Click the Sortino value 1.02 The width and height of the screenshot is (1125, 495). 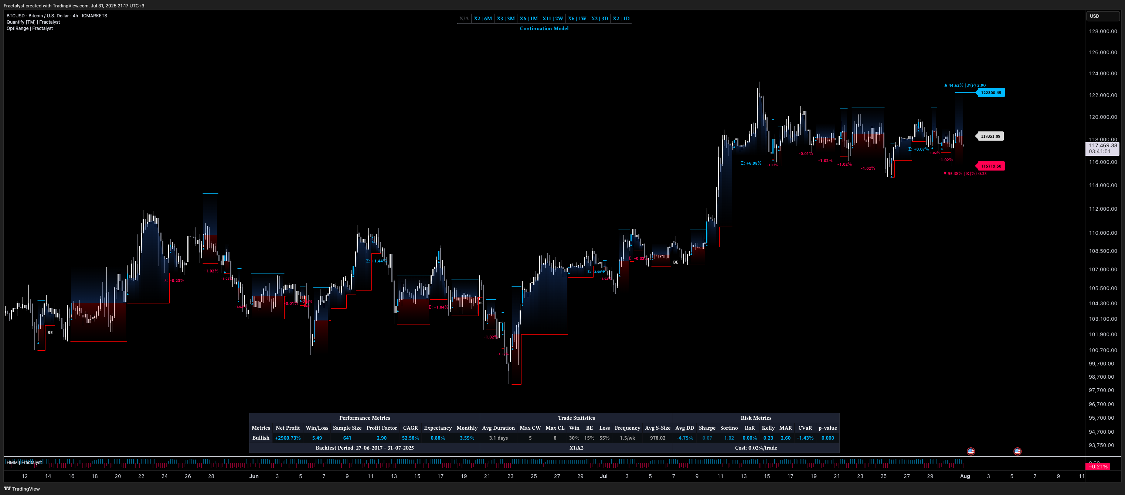pyautogui.click(x=729, y=438)
